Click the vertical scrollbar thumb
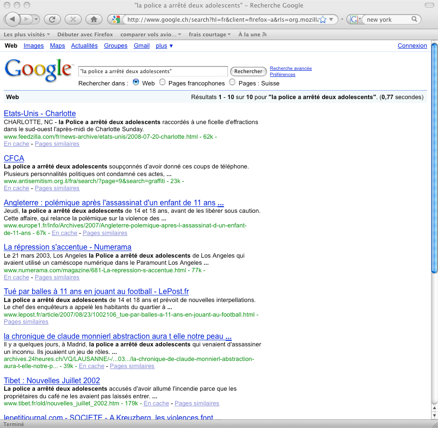The width and height of the screenshot is (438, 428). pyautogui.click(x=434, y=158)
